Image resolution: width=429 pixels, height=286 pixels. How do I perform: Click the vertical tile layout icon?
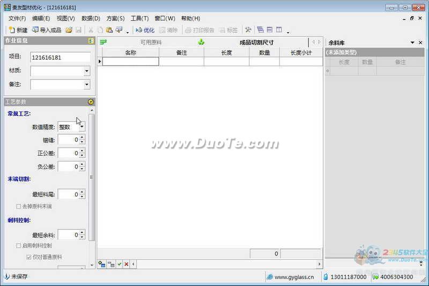pos(279,30)
